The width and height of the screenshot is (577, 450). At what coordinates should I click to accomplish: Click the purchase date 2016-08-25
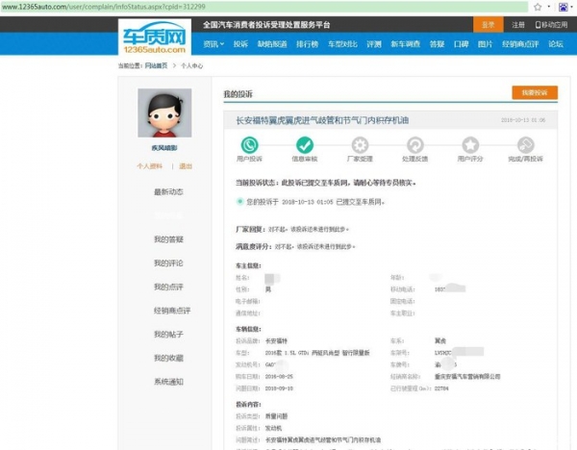click(279, 376)
